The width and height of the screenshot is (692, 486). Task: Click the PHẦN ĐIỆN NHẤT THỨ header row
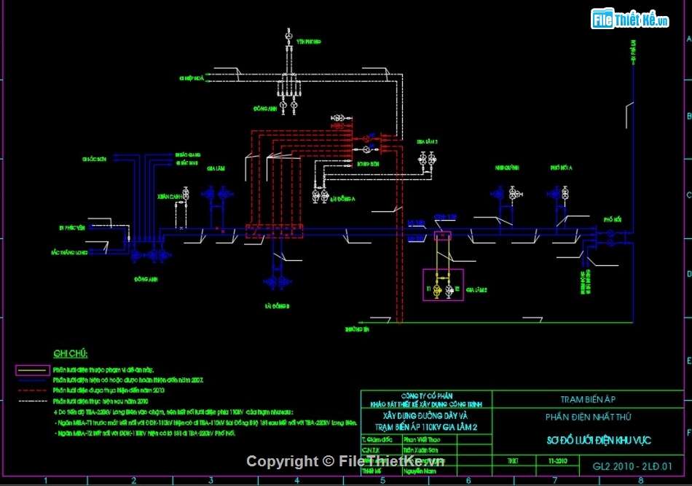[589, 417]
